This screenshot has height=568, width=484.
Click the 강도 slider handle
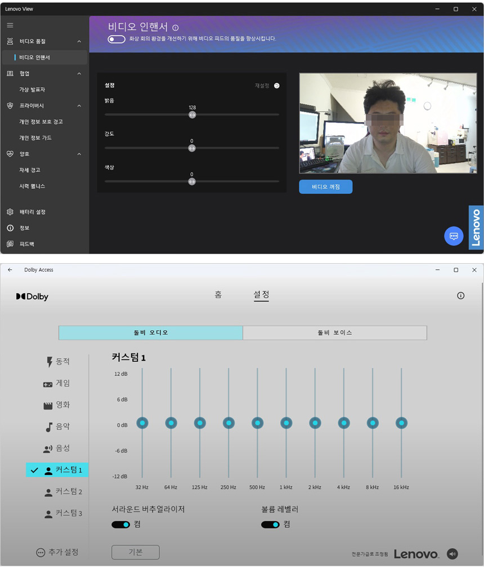coord(192,148)
